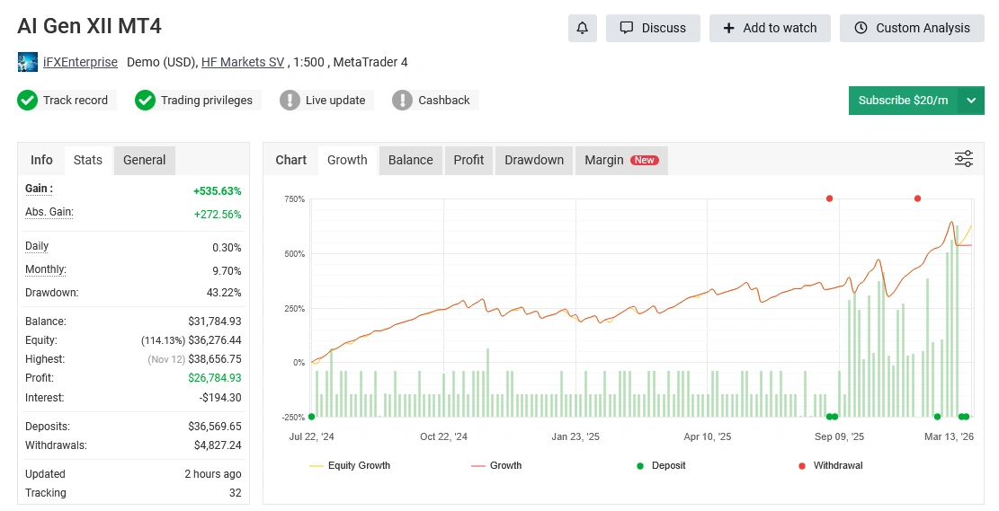Viewport: 999px width, 511px height.
Task: Click the Live update warning icon
Action: pos(290,100)
